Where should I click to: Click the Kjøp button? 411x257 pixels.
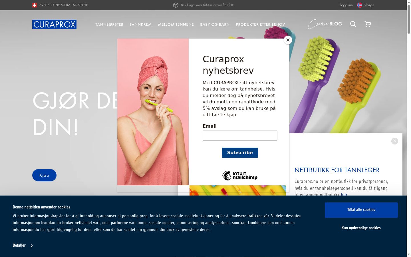pos(44,175)
